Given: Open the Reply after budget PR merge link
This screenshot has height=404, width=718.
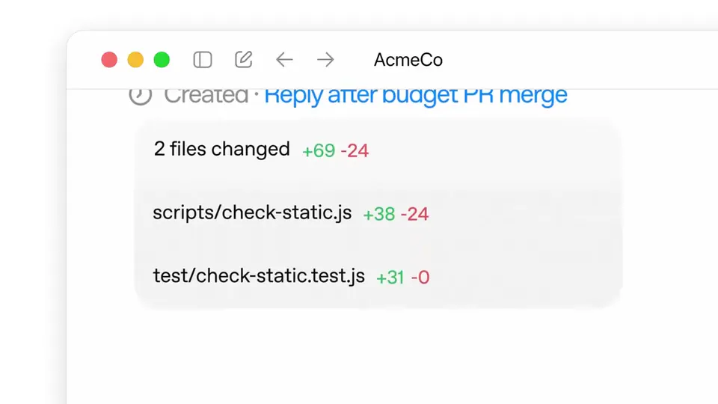Looking at the screenshot, I should (x=416, y=96).
